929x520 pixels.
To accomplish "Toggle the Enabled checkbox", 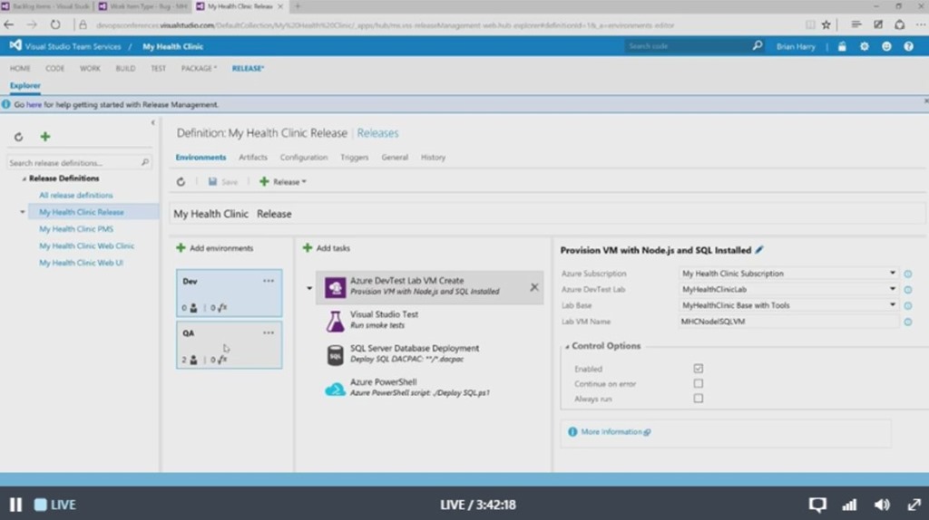I will pos(698,369).
